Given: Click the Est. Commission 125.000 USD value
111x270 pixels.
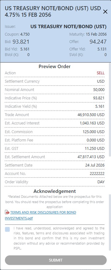Looking at the screenshot, I should [93, 132].
